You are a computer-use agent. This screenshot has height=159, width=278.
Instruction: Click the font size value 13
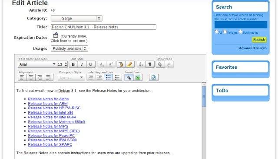[x=60, y=64]
